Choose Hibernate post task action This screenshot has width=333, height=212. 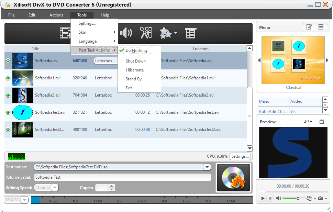click(x=139, y=70)
